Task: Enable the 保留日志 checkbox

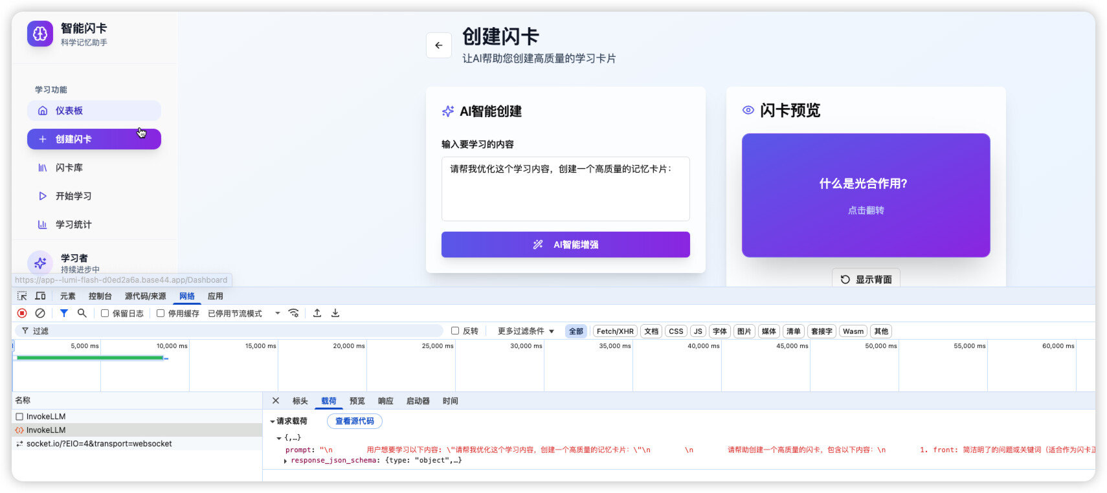Action: coord(105,313)
